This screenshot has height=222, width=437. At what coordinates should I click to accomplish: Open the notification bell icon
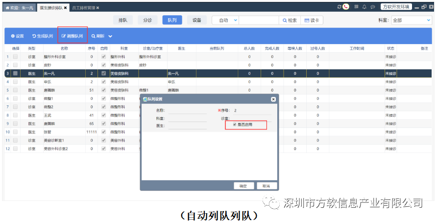point(364,7)
